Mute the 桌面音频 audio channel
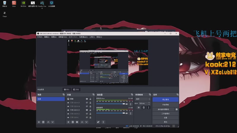The width and height of the screenshot is (237, 133). pos(127,113)
